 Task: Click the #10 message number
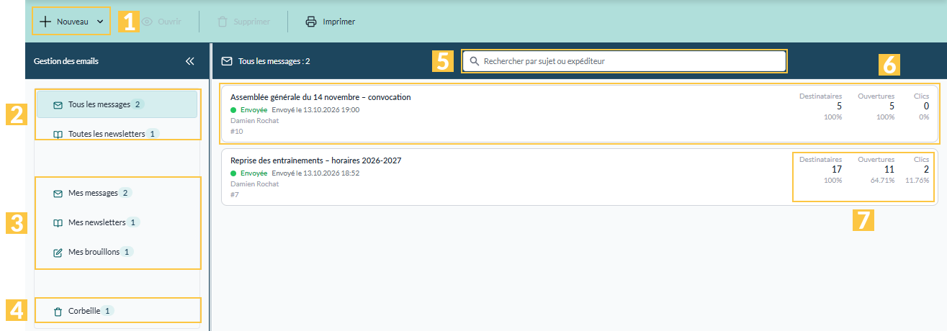click(236, 131)
